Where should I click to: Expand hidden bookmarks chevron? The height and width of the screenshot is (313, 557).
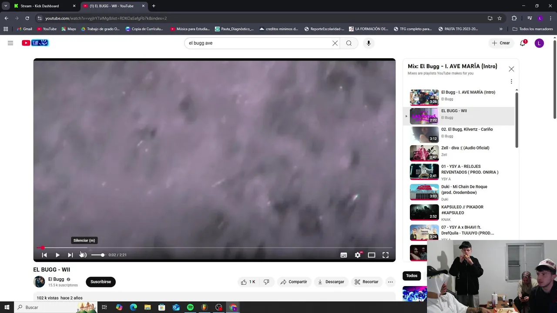(x=501, y=29)
